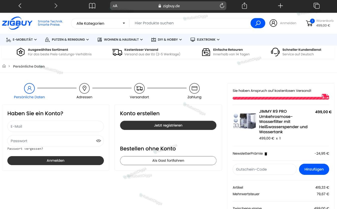Image resolution: width=337 pixels, height=209 pixels.
Task: Click the Anmelden link in header
Action: pos(288,23)
